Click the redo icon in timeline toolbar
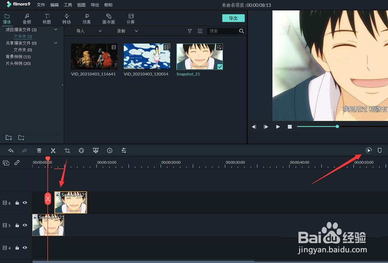 (25, 151)
